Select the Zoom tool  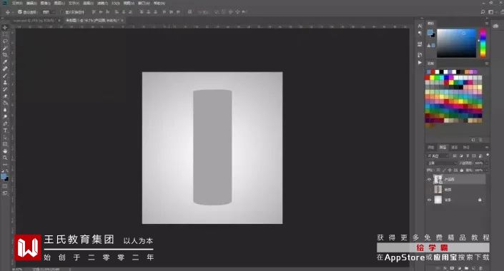coord(5,158)
